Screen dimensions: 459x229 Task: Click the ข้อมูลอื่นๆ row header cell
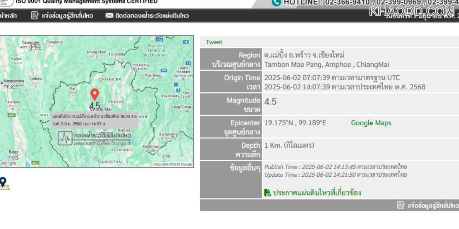click(231, 180)
